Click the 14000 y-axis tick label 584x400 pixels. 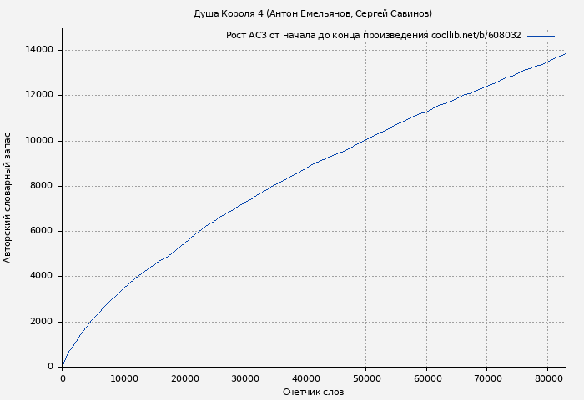click(x=39, y=50)
